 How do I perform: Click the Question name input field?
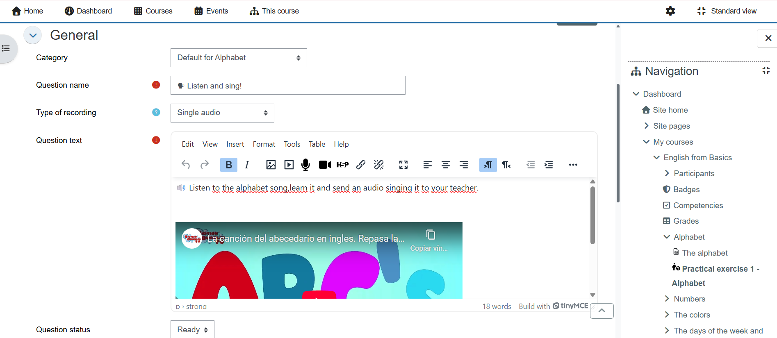[x=288, y=86]
